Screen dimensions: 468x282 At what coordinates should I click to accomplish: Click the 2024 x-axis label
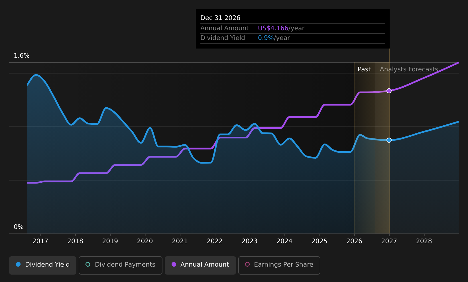[284, 241]
